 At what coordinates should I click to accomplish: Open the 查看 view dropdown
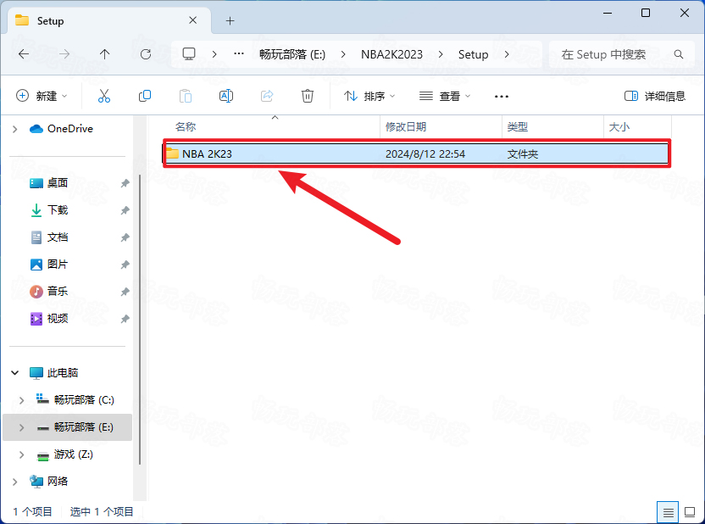click(x=444, y=96)
